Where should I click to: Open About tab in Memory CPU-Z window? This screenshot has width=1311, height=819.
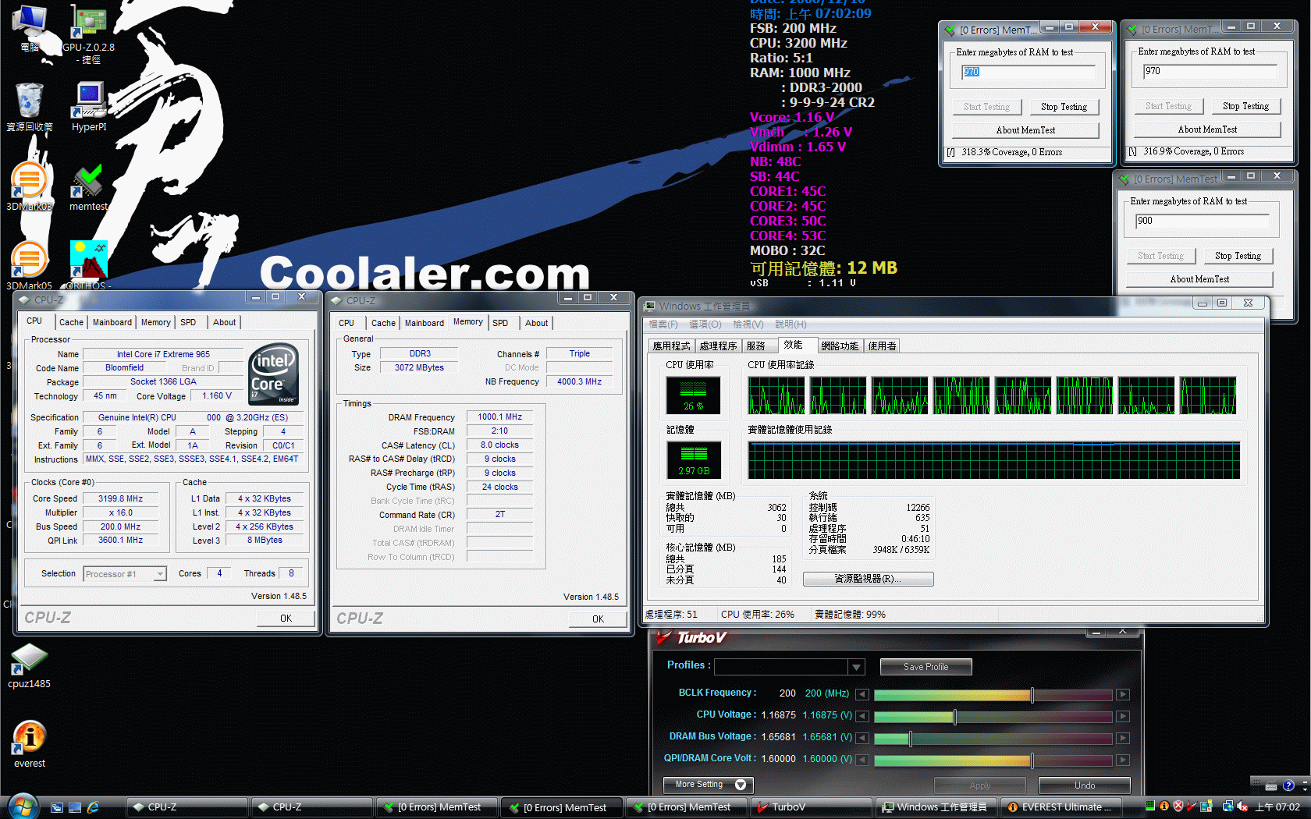pos(536,323)
